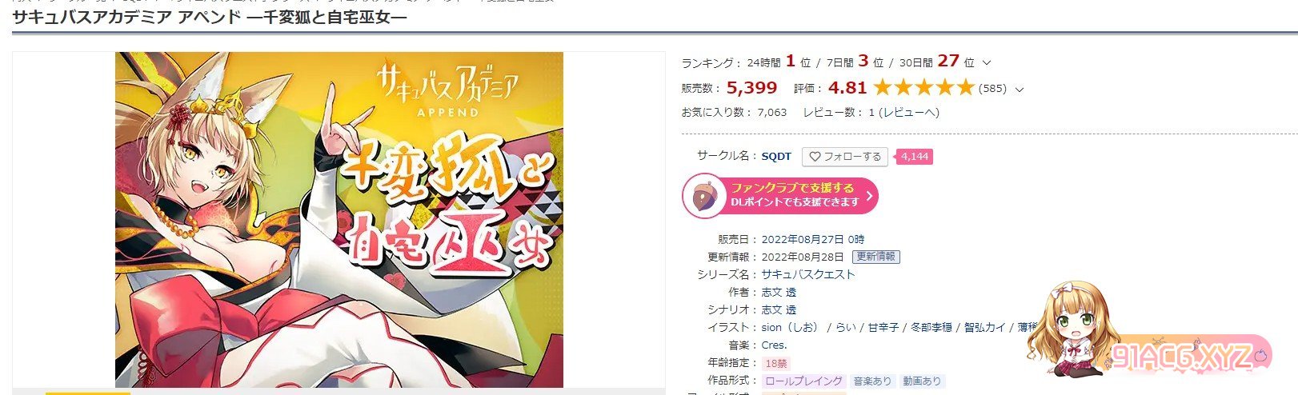This screenshot has height=395, width=1298.
Task: Click the five-star rating icons
Action: [923, 87]
